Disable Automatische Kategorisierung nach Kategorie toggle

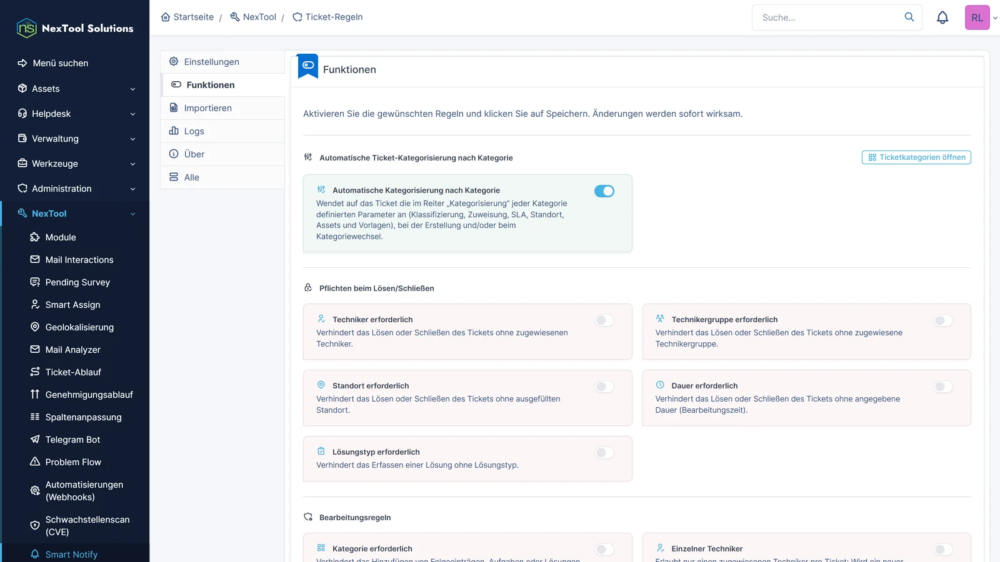click(x=604, y=191)
